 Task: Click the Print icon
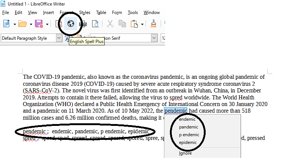coord(83,24)
